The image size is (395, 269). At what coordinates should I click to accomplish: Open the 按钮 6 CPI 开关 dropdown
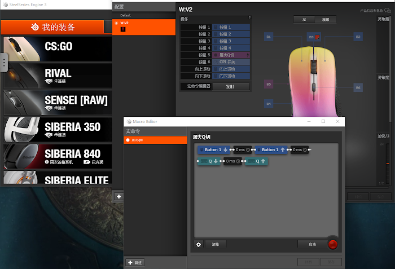click(x=231, y=62)
